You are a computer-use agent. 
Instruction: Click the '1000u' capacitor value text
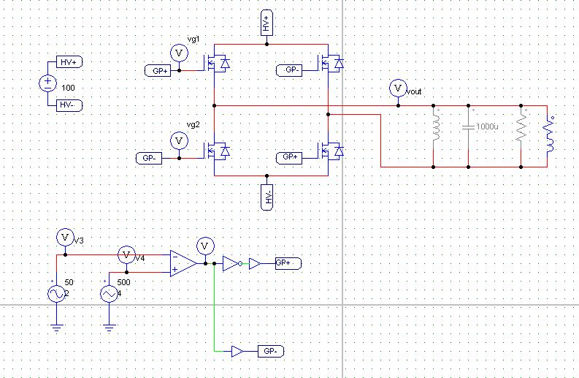(x=487, y=127)
